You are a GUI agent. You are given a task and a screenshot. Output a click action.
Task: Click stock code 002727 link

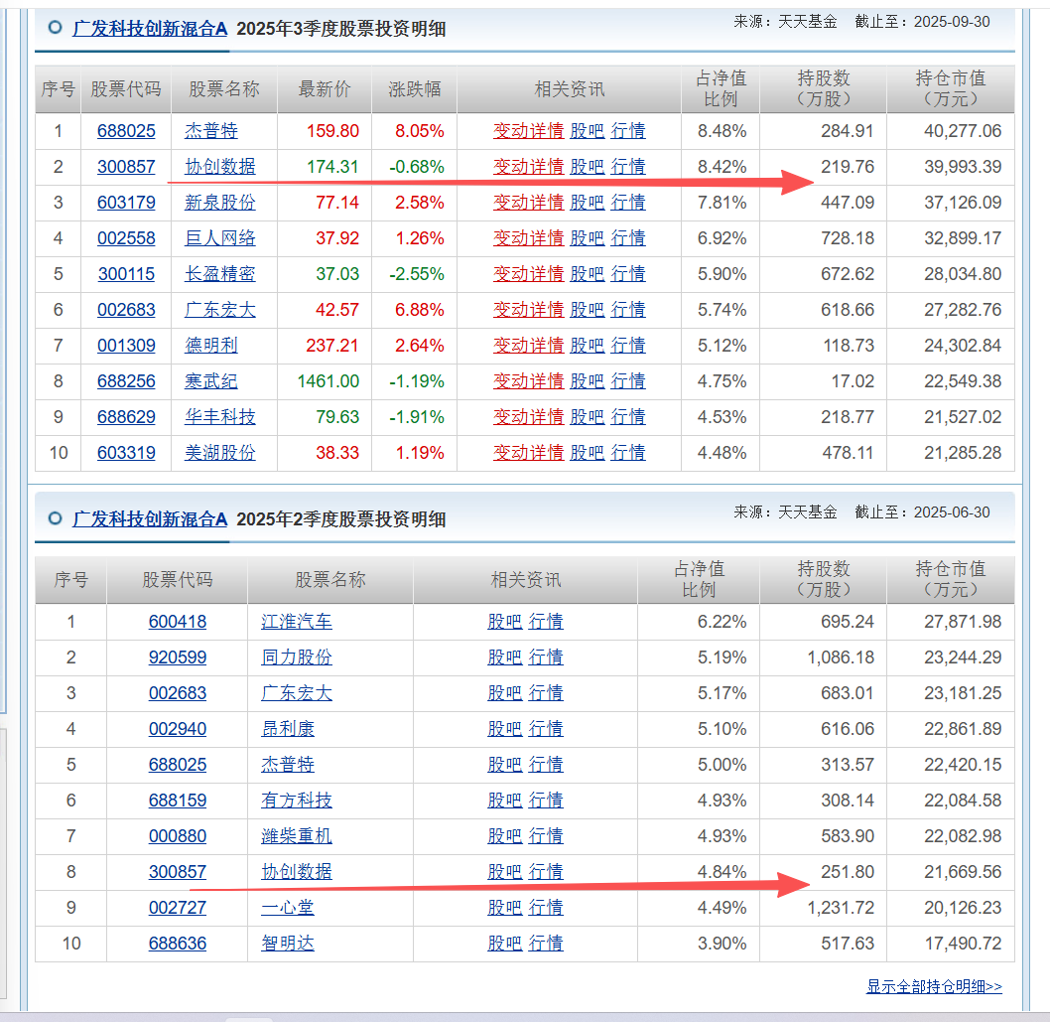pos(178,908)
